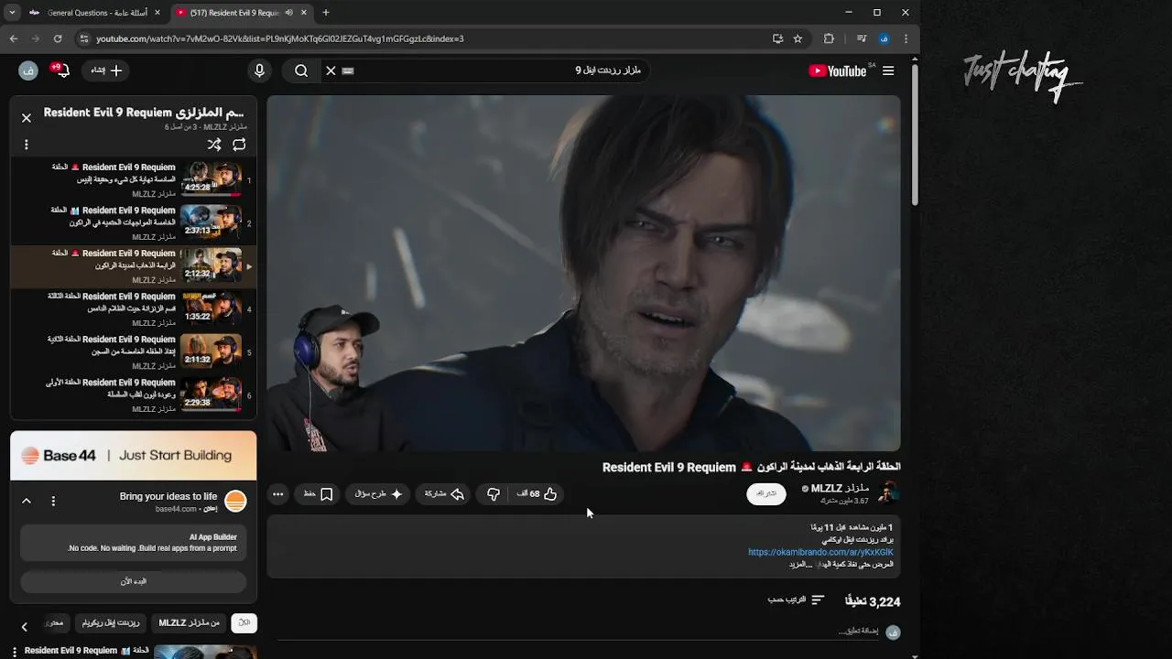Click the ad's البدء الآن button
Image resolution: width=1172 pixels, height=659 pixels.
tap(134, 581)
